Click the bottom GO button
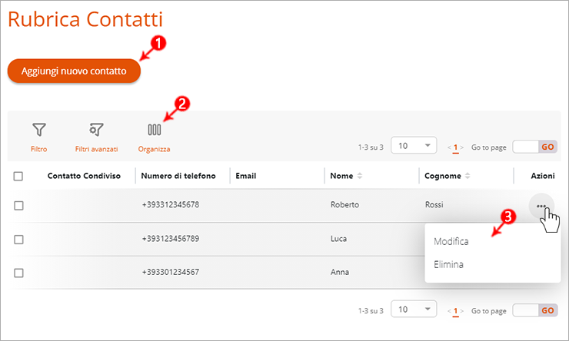The image size is (569, 341). (x=547, y=310)
